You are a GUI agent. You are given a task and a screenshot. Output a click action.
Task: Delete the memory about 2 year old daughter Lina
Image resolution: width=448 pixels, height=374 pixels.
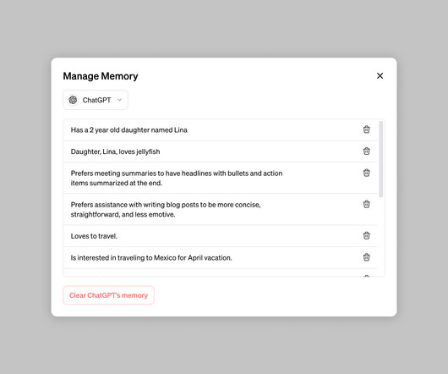(366, 129)
